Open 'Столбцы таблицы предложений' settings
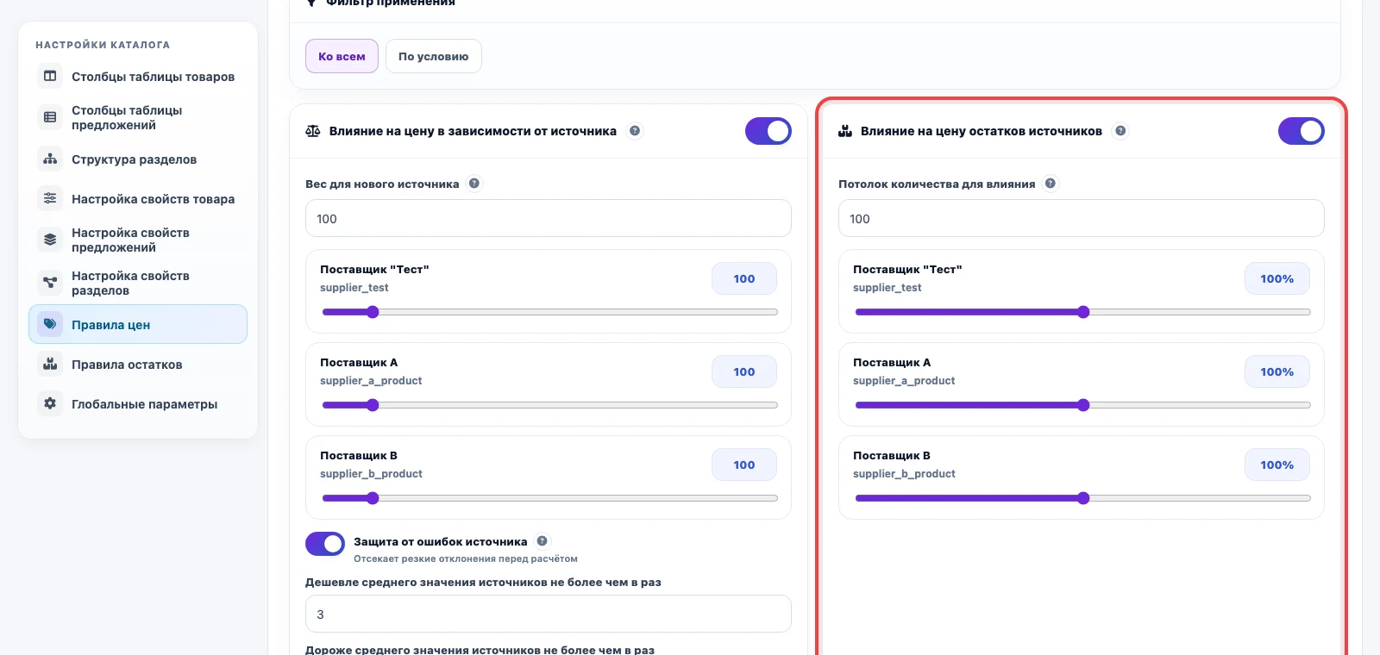The height and width of the screenshot is (655, 1380). [x=138, y=117]
